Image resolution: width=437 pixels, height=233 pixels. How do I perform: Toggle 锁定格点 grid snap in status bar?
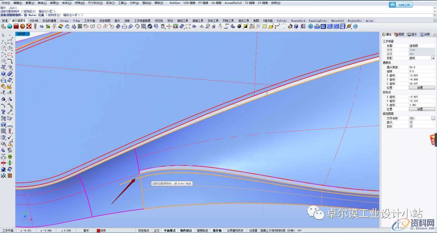pos(144,231)
